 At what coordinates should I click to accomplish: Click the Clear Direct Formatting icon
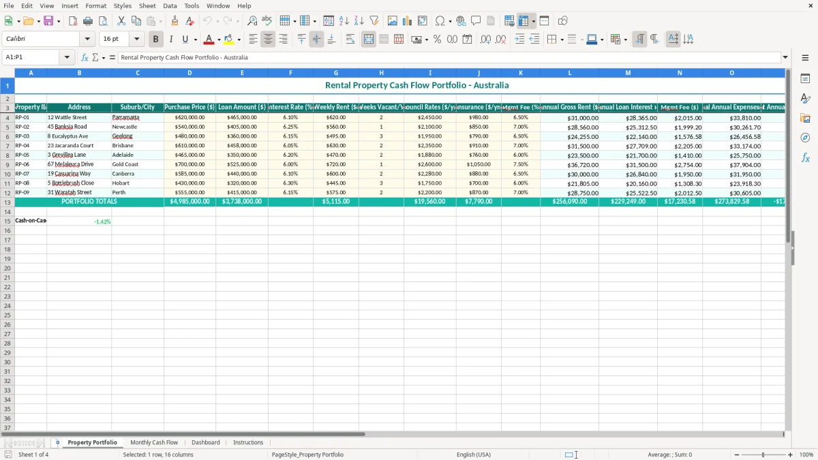pyautogui.click(x=190, y=21)
